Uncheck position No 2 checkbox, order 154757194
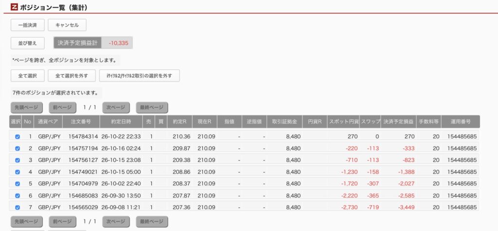 pyautogui.click(x=18, y=148)
